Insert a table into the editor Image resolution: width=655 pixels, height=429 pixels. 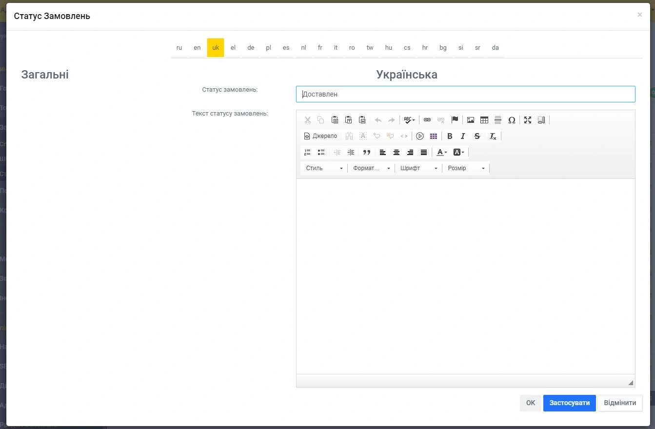pyautogui.click(x=484, y=120)
